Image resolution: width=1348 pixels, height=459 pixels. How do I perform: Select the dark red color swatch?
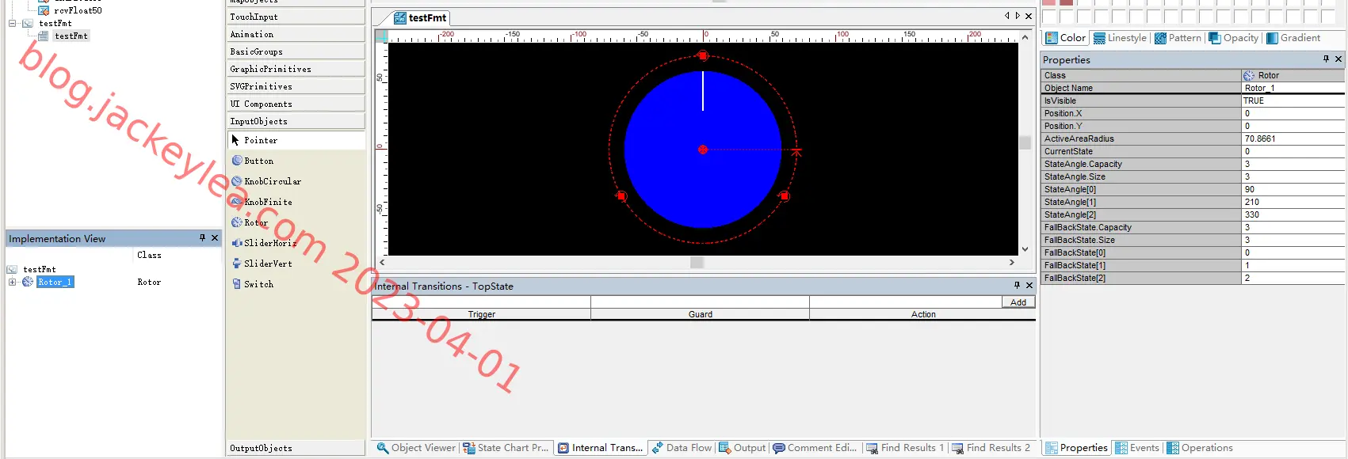[x=1067, y=2]
